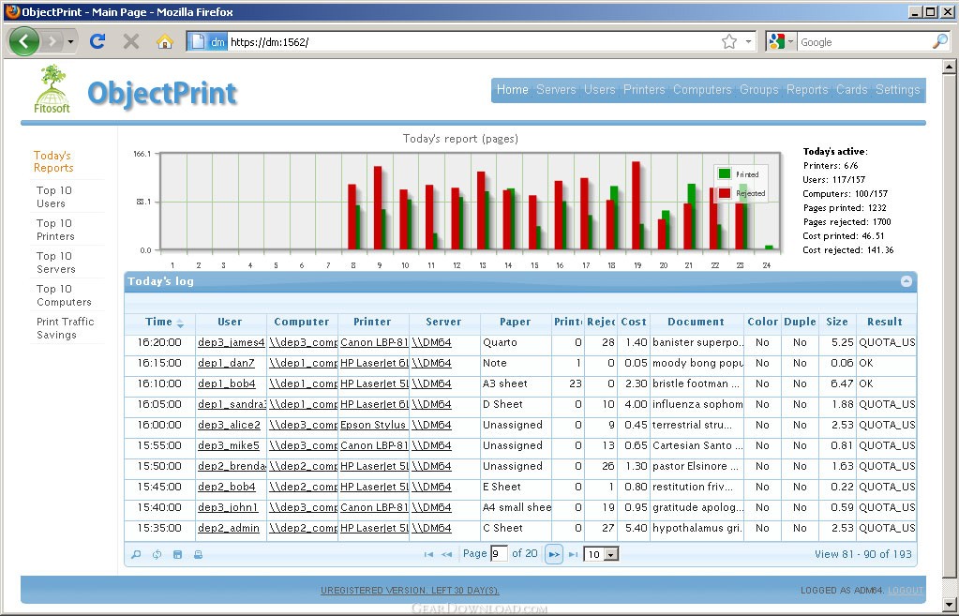Open server link in 15:55:00 row
The width and height of the screenshot is (959, 616).
[432, 446]
